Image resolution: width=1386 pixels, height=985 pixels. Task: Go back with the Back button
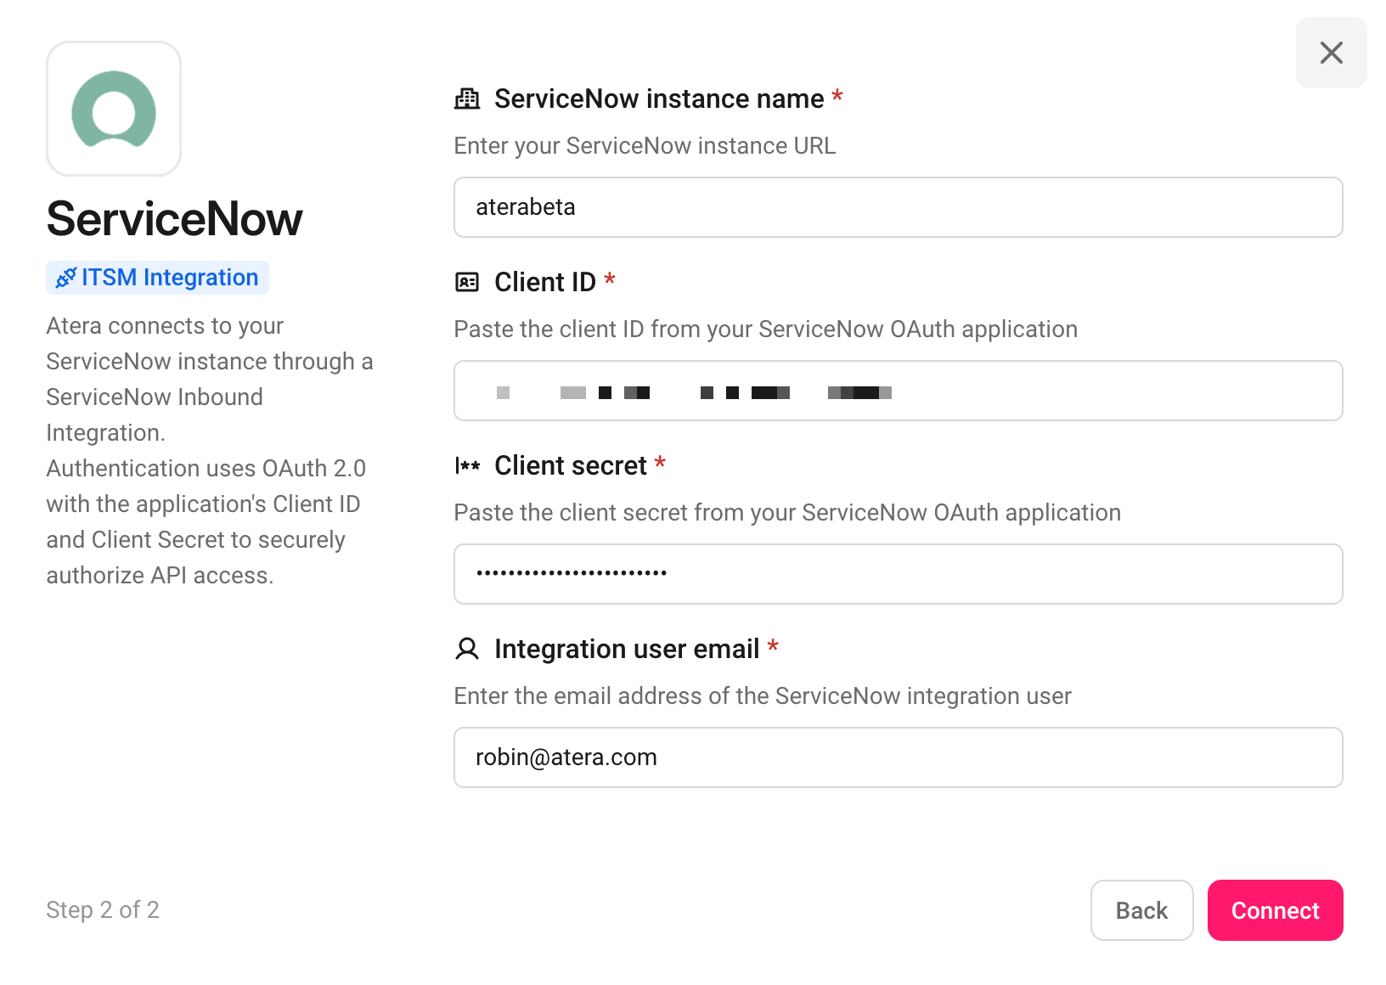click(1142, 910)
